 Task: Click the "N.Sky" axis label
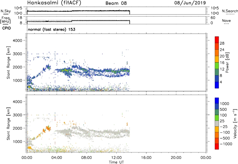click(6, 11)
